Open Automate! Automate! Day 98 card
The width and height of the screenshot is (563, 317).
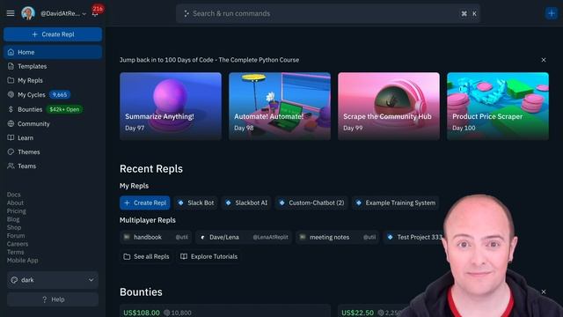(280, 106)
